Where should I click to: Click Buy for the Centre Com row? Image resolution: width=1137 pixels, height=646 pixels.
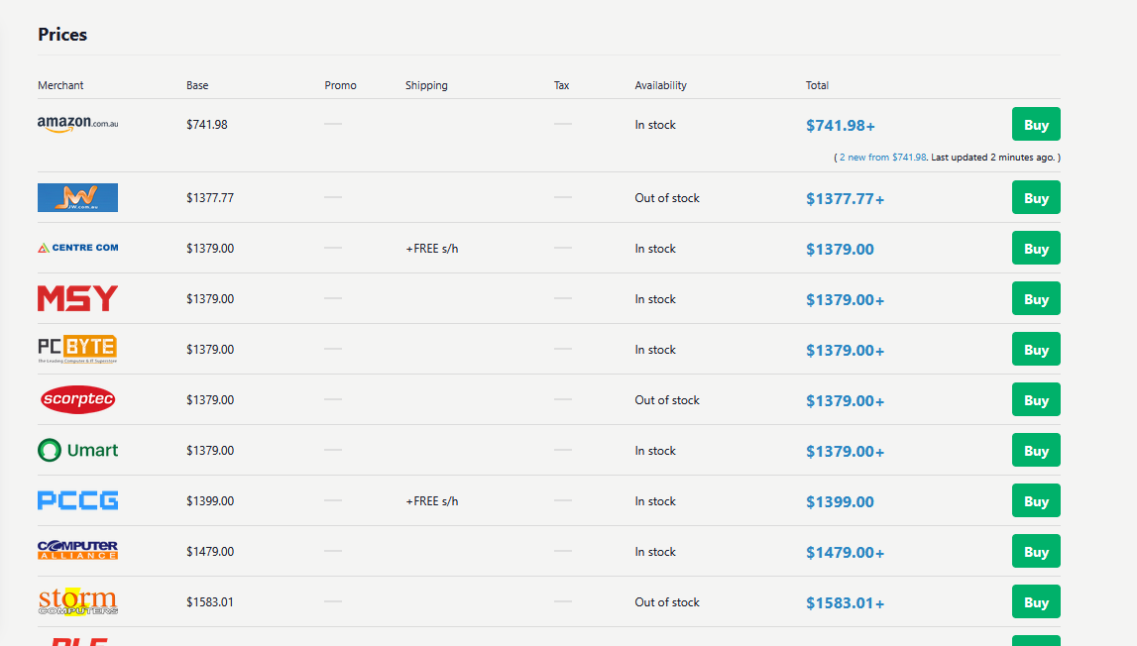tap(1036, 249)
